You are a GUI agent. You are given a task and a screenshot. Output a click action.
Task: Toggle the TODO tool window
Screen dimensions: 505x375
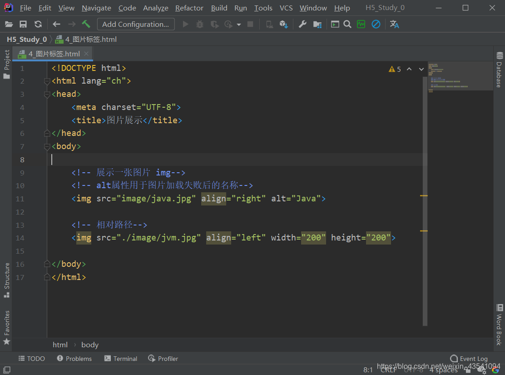32,359
